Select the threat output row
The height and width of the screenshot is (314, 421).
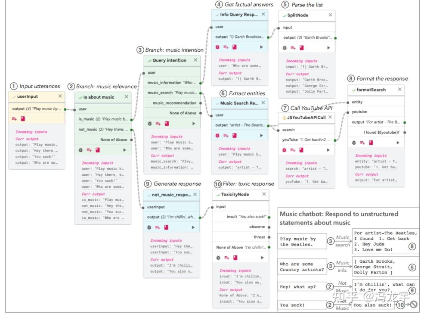point(241,237)
